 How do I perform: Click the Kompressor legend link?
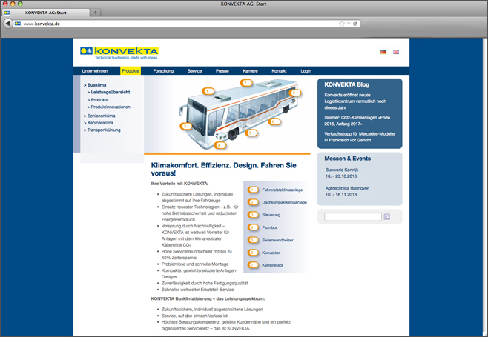coord(273,265)
